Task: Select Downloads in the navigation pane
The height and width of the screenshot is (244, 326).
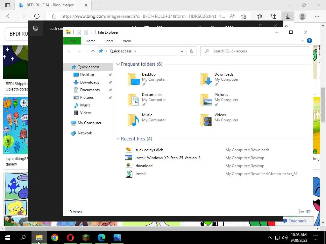Action: (89, 82)
